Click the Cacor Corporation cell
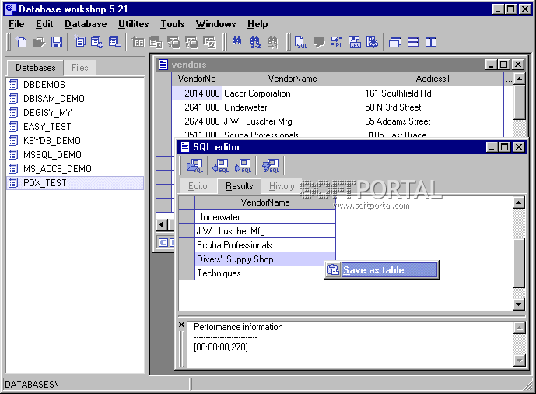Viewport: 536px width, 394px height. click(293, 93)
